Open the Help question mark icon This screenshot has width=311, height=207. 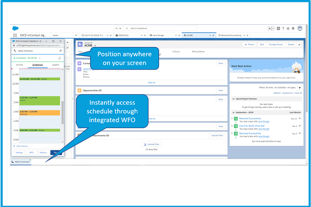coord(283,28)
